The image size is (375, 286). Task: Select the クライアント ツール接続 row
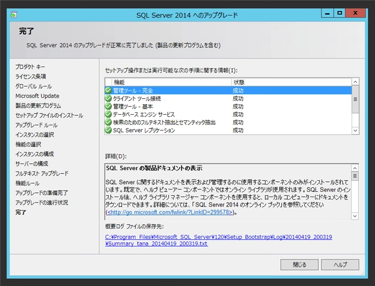228,99
